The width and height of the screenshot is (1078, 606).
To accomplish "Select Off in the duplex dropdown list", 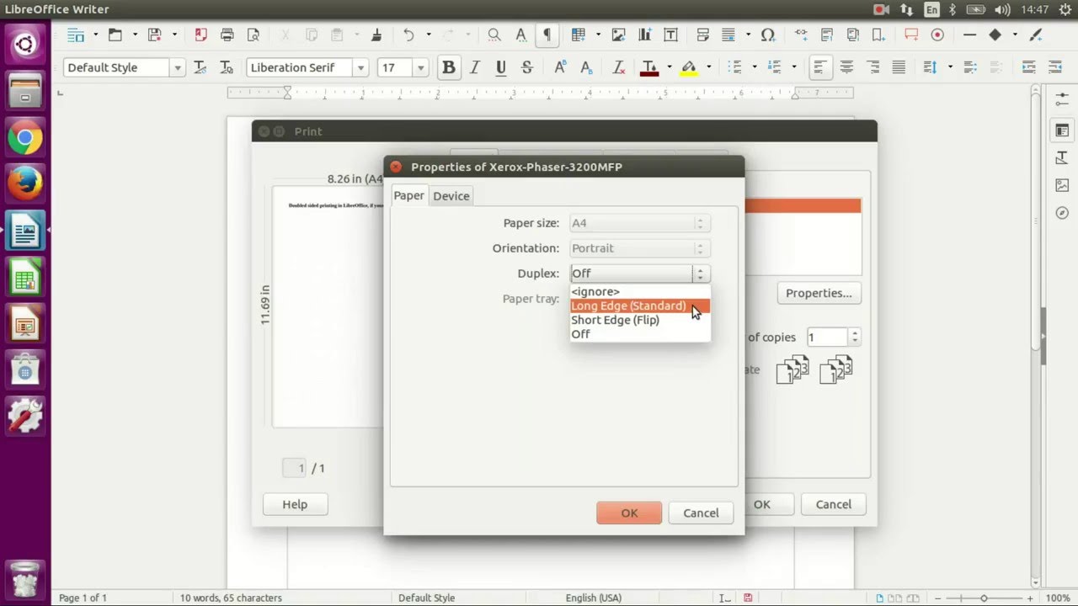I will pos(640,334).
